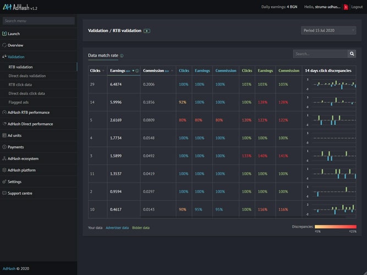Click the Support centre icon

[4, 193]
